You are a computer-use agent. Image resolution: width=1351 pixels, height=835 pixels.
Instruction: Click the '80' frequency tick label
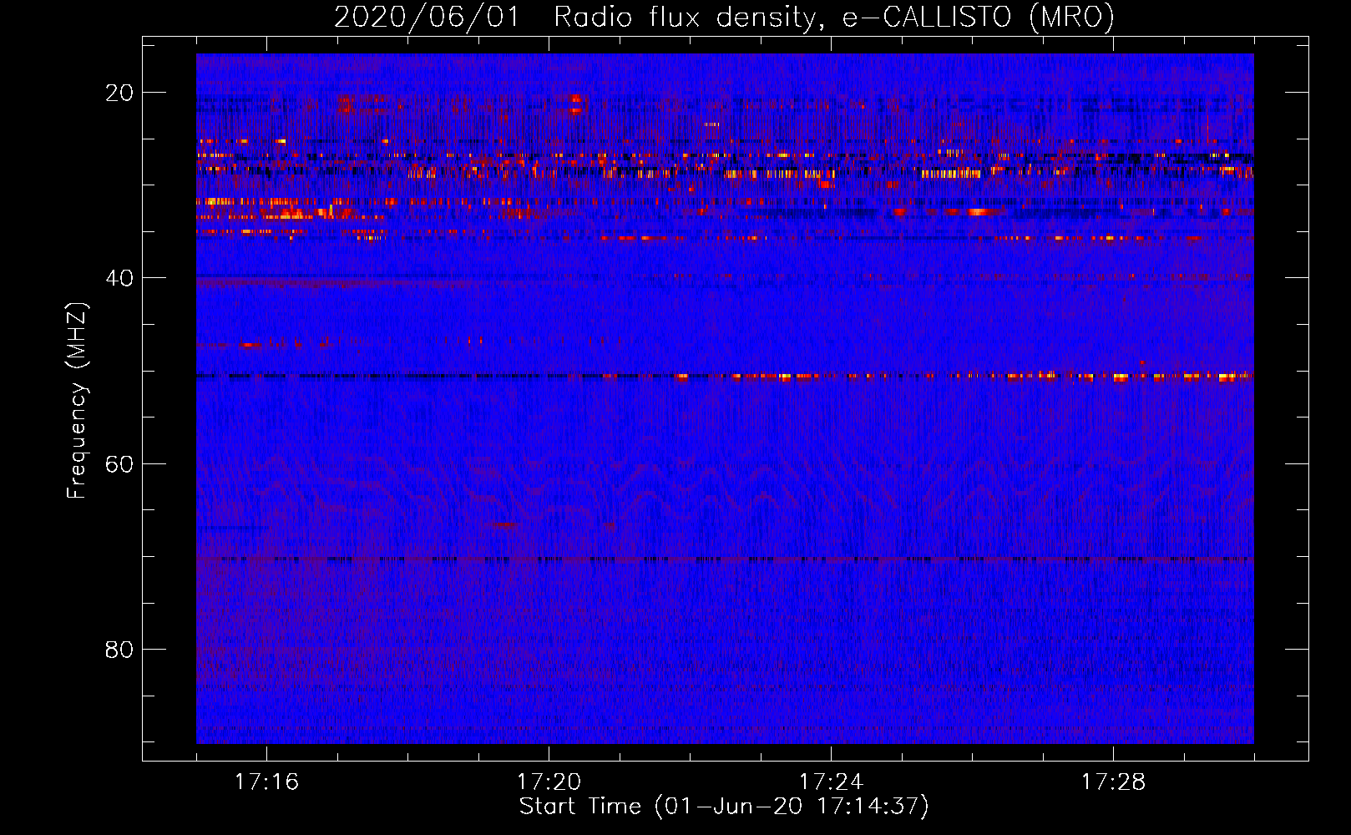[119, 649]
